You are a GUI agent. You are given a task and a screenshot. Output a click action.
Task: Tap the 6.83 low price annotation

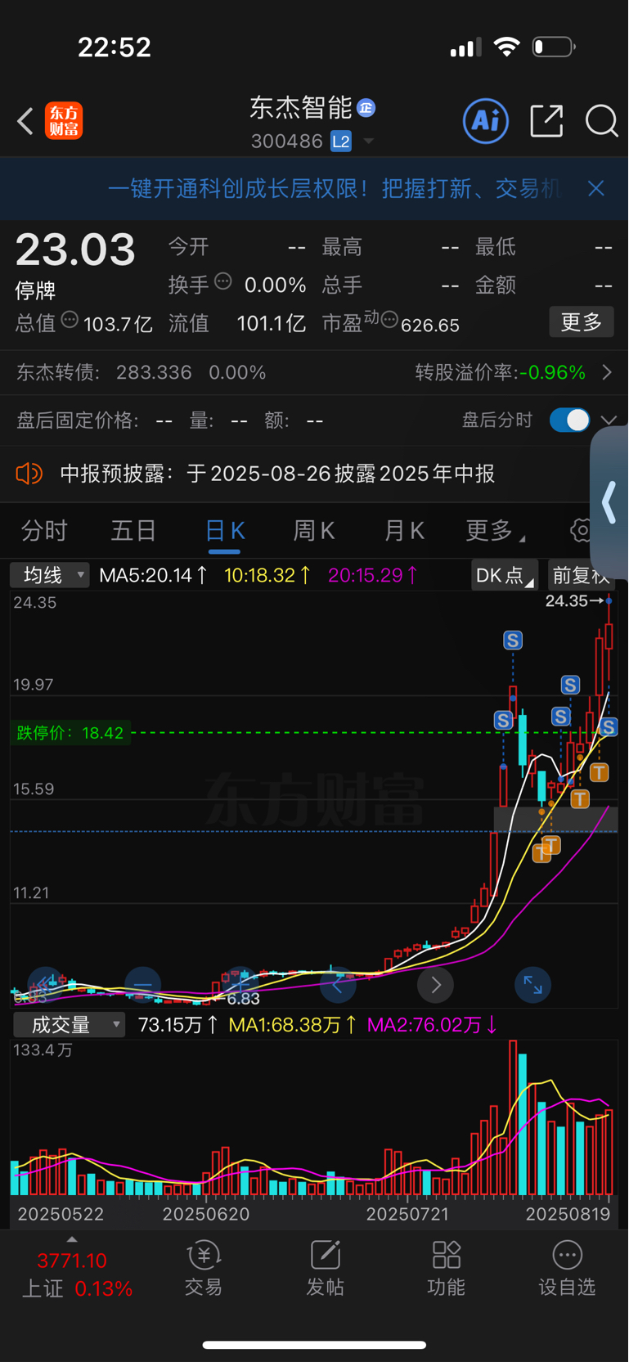pos(238,1000)
